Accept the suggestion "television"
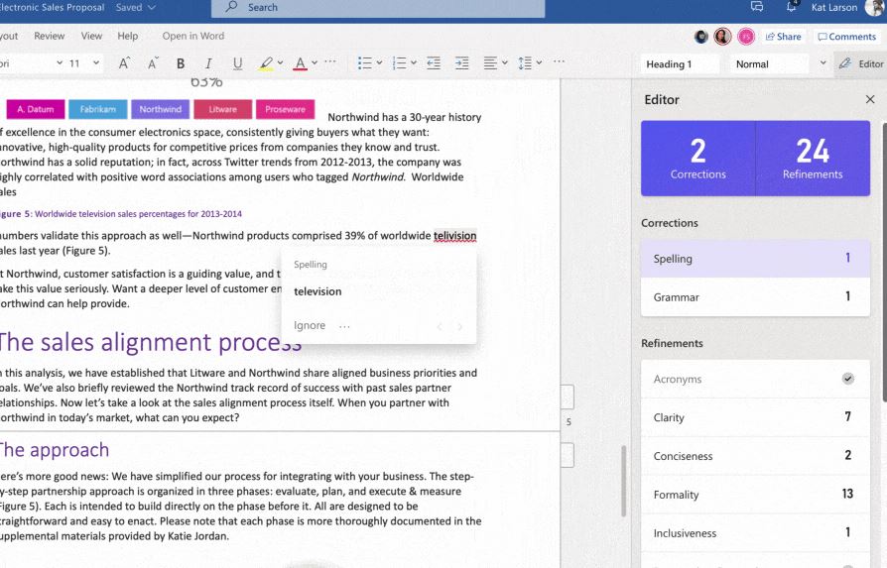This screenshot has width=887, height=568. pyautogui.click(x=317, y=291)
